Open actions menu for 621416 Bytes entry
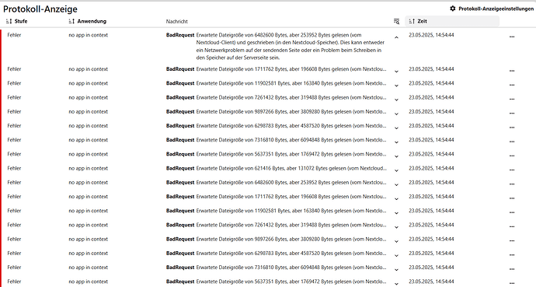Image resolution: width=536 pixels, height=287 pixels. (x=512, y=170)
